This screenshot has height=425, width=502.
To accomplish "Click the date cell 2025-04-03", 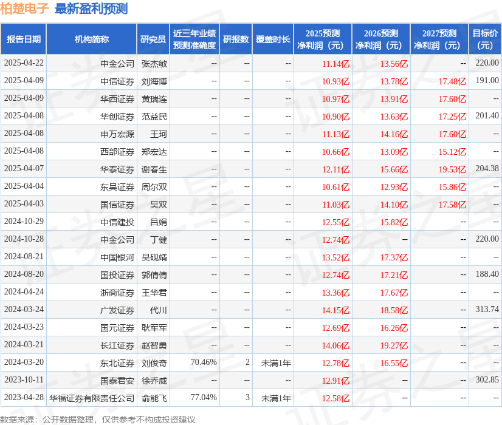I will [24, 203].
